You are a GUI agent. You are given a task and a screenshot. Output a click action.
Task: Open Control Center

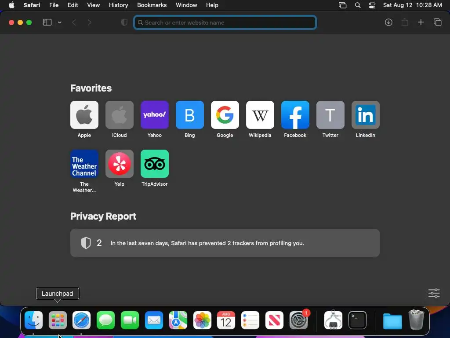(372, 5)
